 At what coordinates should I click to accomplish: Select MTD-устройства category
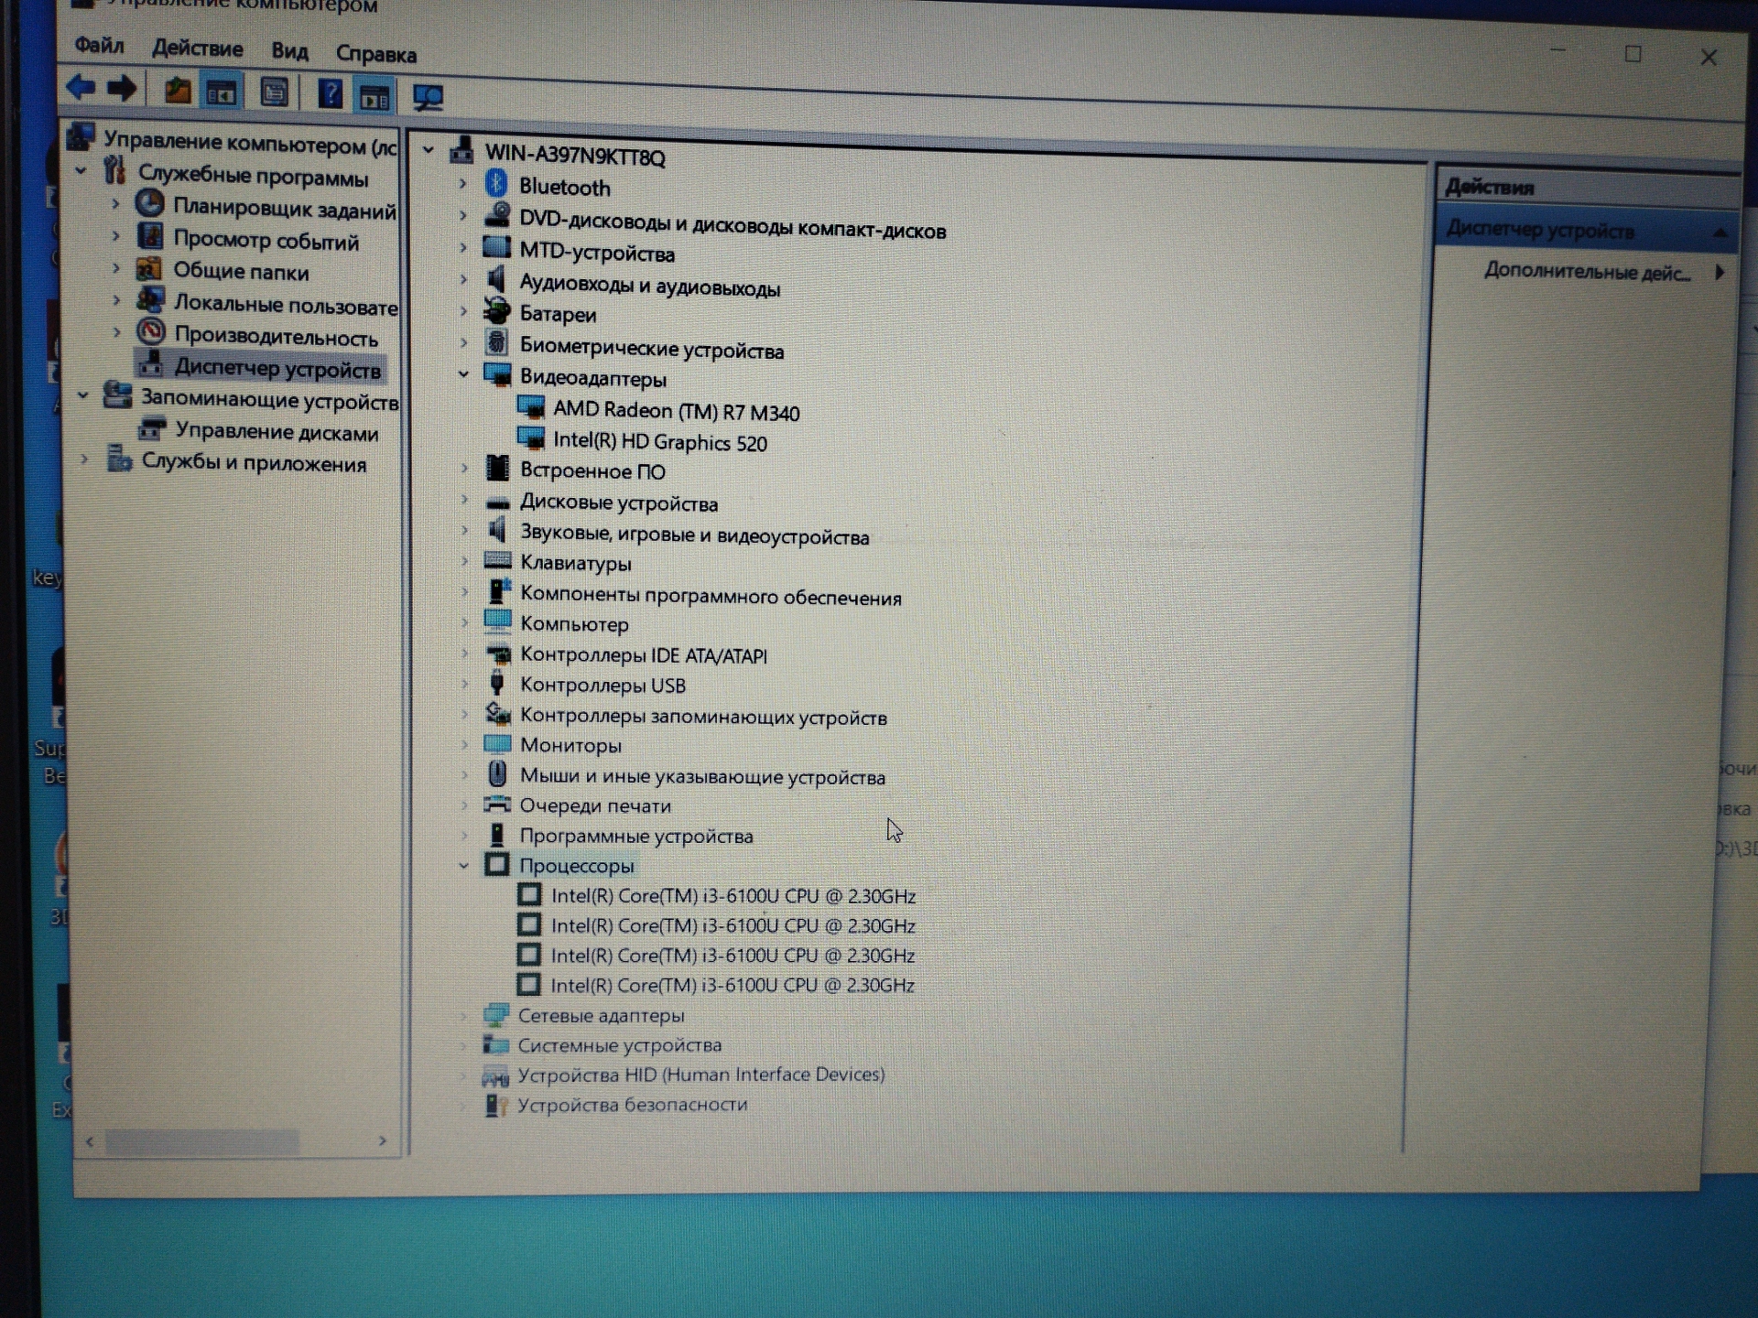click(x=597, y=252)
